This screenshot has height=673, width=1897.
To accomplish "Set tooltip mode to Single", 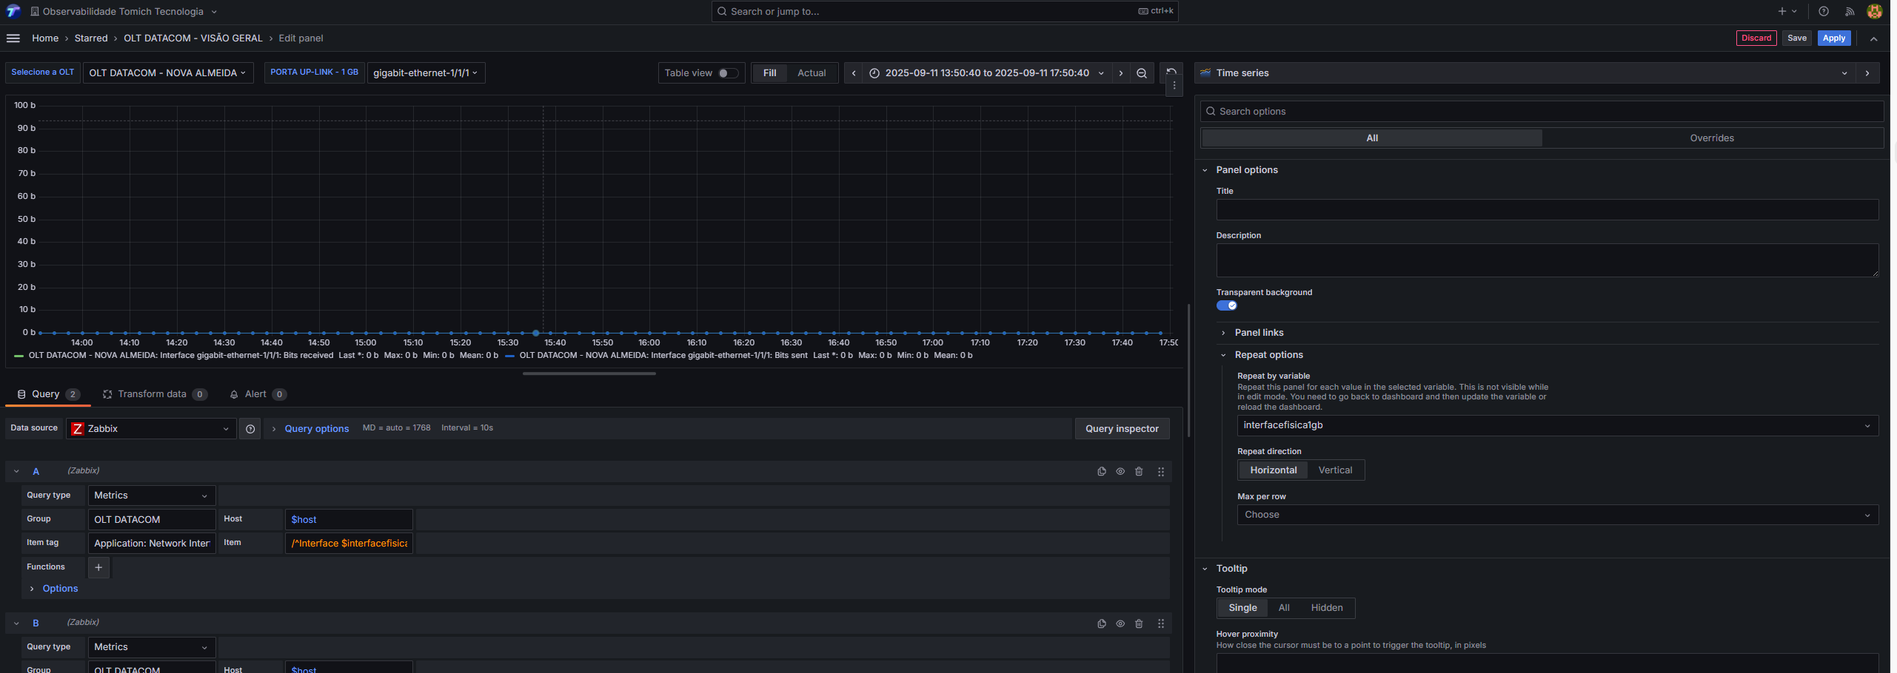I will pyautogui.click(x=1242, y=608).
